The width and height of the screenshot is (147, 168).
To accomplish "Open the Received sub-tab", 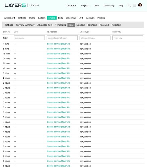I will (x=104, y=25).
